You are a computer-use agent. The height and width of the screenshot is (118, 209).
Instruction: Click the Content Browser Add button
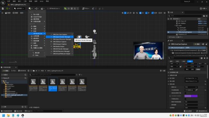pyautogui.click(x=5, y=71)
